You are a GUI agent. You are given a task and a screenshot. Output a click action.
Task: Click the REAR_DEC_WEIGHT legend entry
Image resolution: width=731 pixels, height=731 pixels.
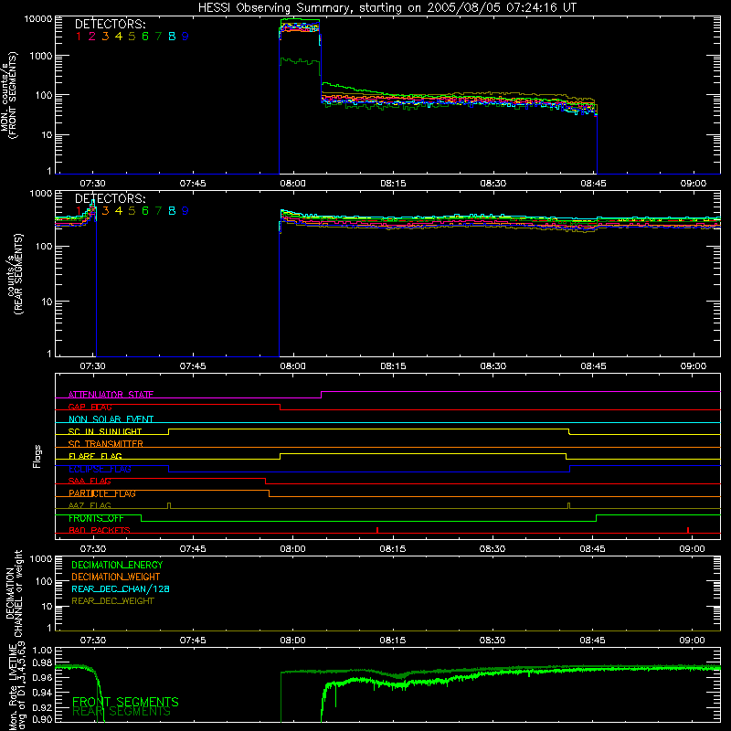112,601
